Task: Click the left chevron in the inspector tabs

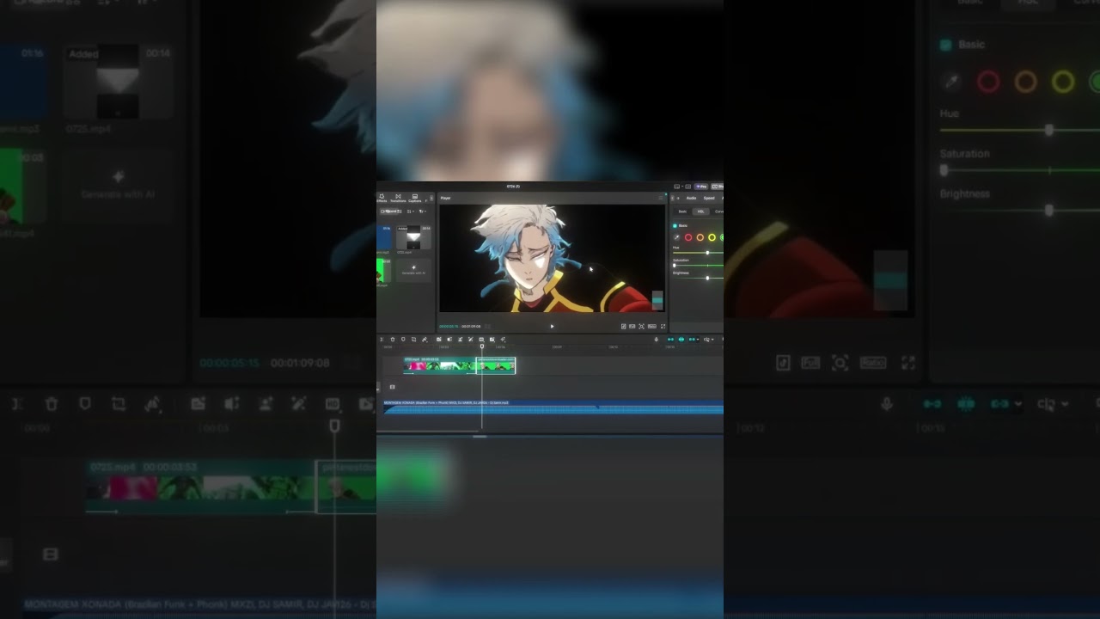Action: [673, 198]
